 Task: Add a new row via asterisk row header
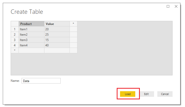(15, 50)
